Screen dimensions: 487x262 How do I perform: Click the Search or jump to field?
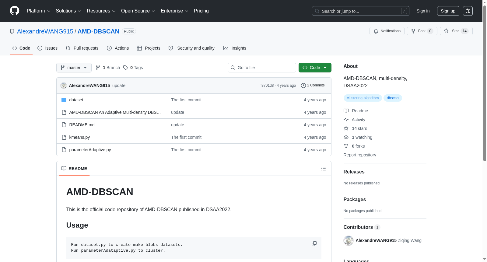[x=361, y=11]
